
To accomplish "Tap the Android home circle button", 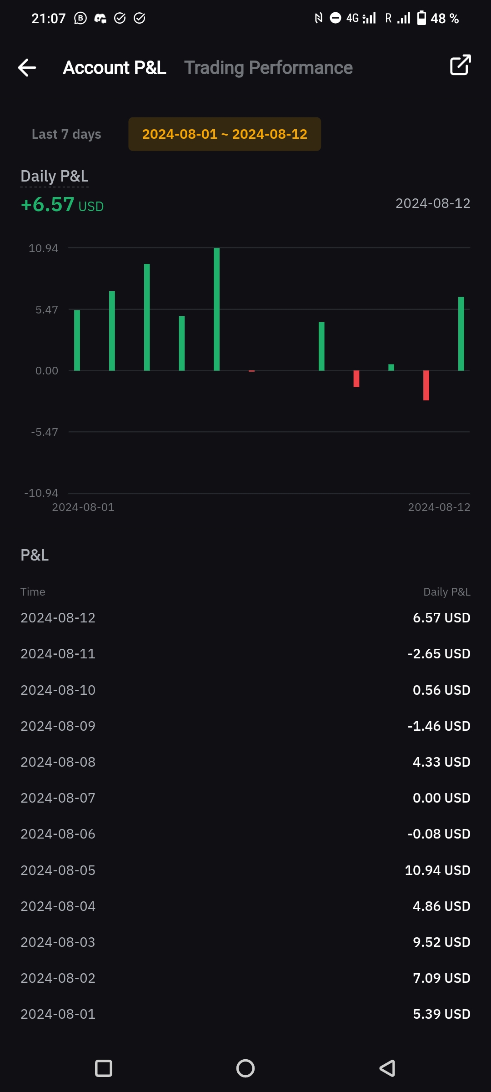I will tap(245, 1068).
